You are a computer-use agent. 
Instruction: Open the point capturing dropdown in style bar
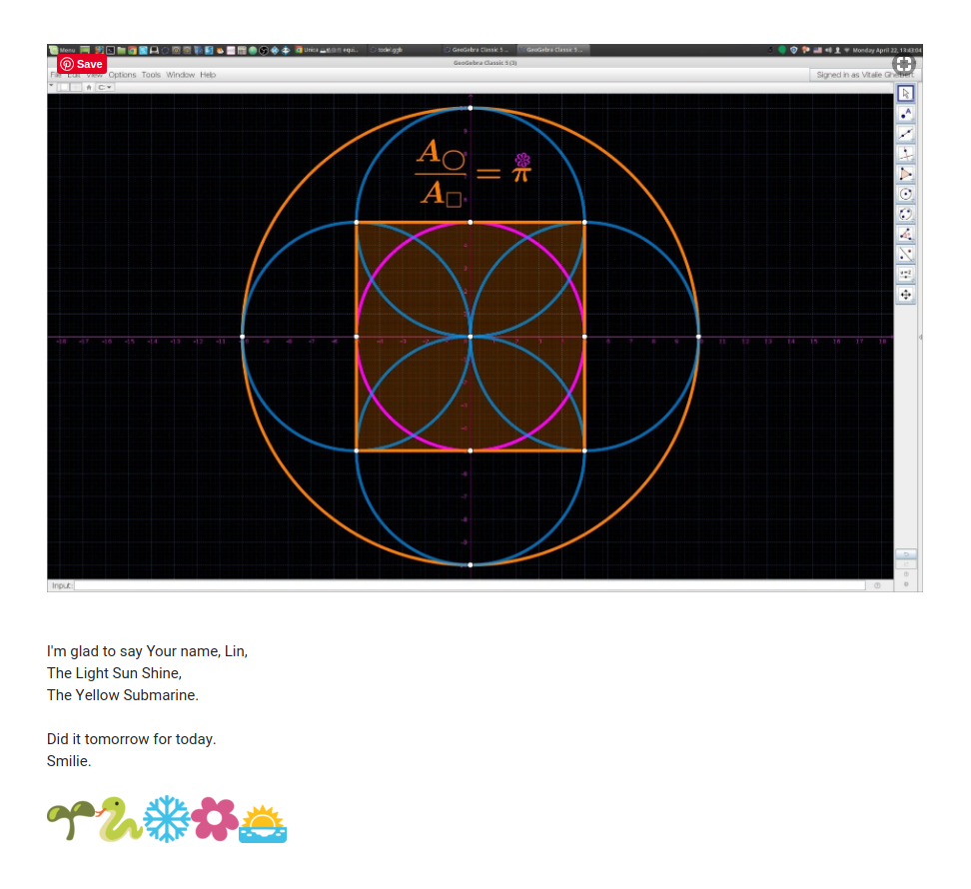[x=105, y=87]
